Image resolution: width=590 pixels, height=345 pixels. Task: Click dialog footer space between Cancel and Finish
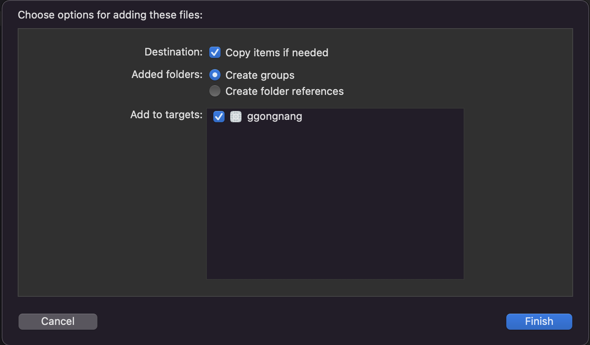[301, 321]
